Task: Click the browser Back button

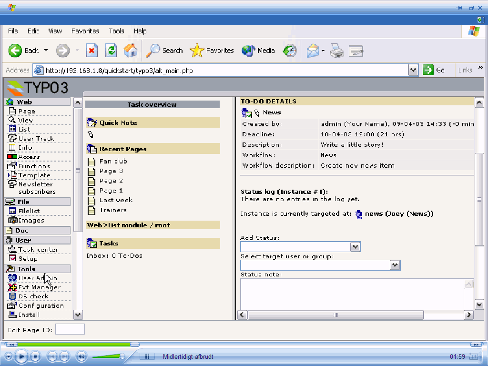Action: pyautogui.click(x=23, y=51)
